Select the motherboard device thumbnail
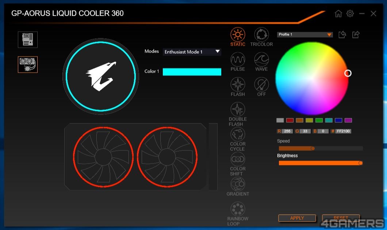 click(28, 39)
